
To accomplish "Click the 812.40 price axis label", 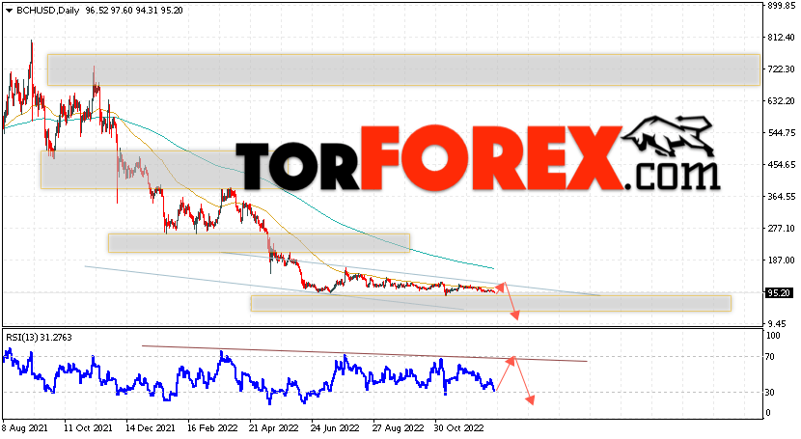I will click(x=781, y=38).
